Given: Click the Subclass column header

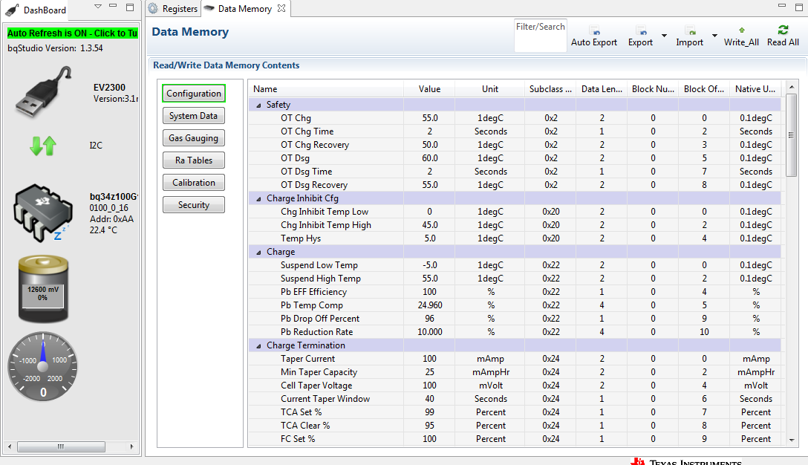Looking at the screenshot, I should click(550, 89).
